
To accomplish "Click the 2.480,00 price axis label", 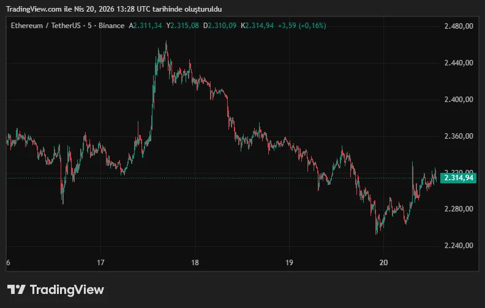I will (459, 26).
